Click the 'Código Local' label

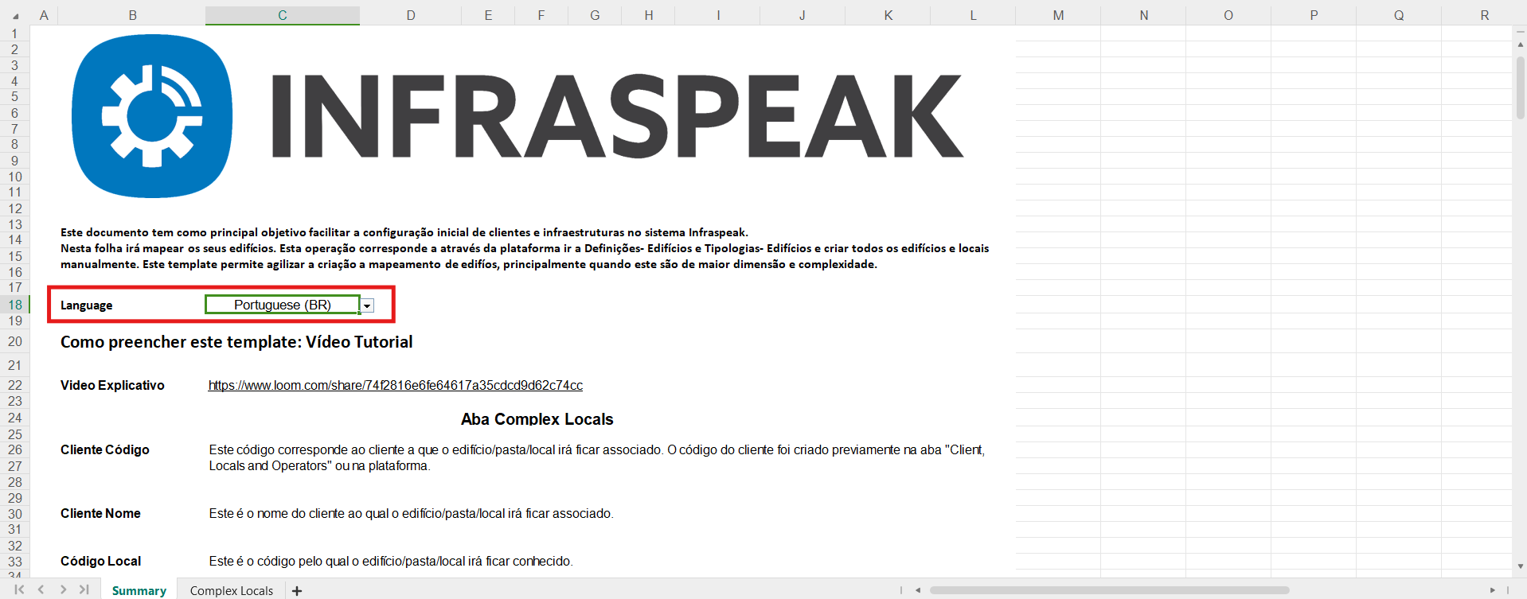[100, 561]
